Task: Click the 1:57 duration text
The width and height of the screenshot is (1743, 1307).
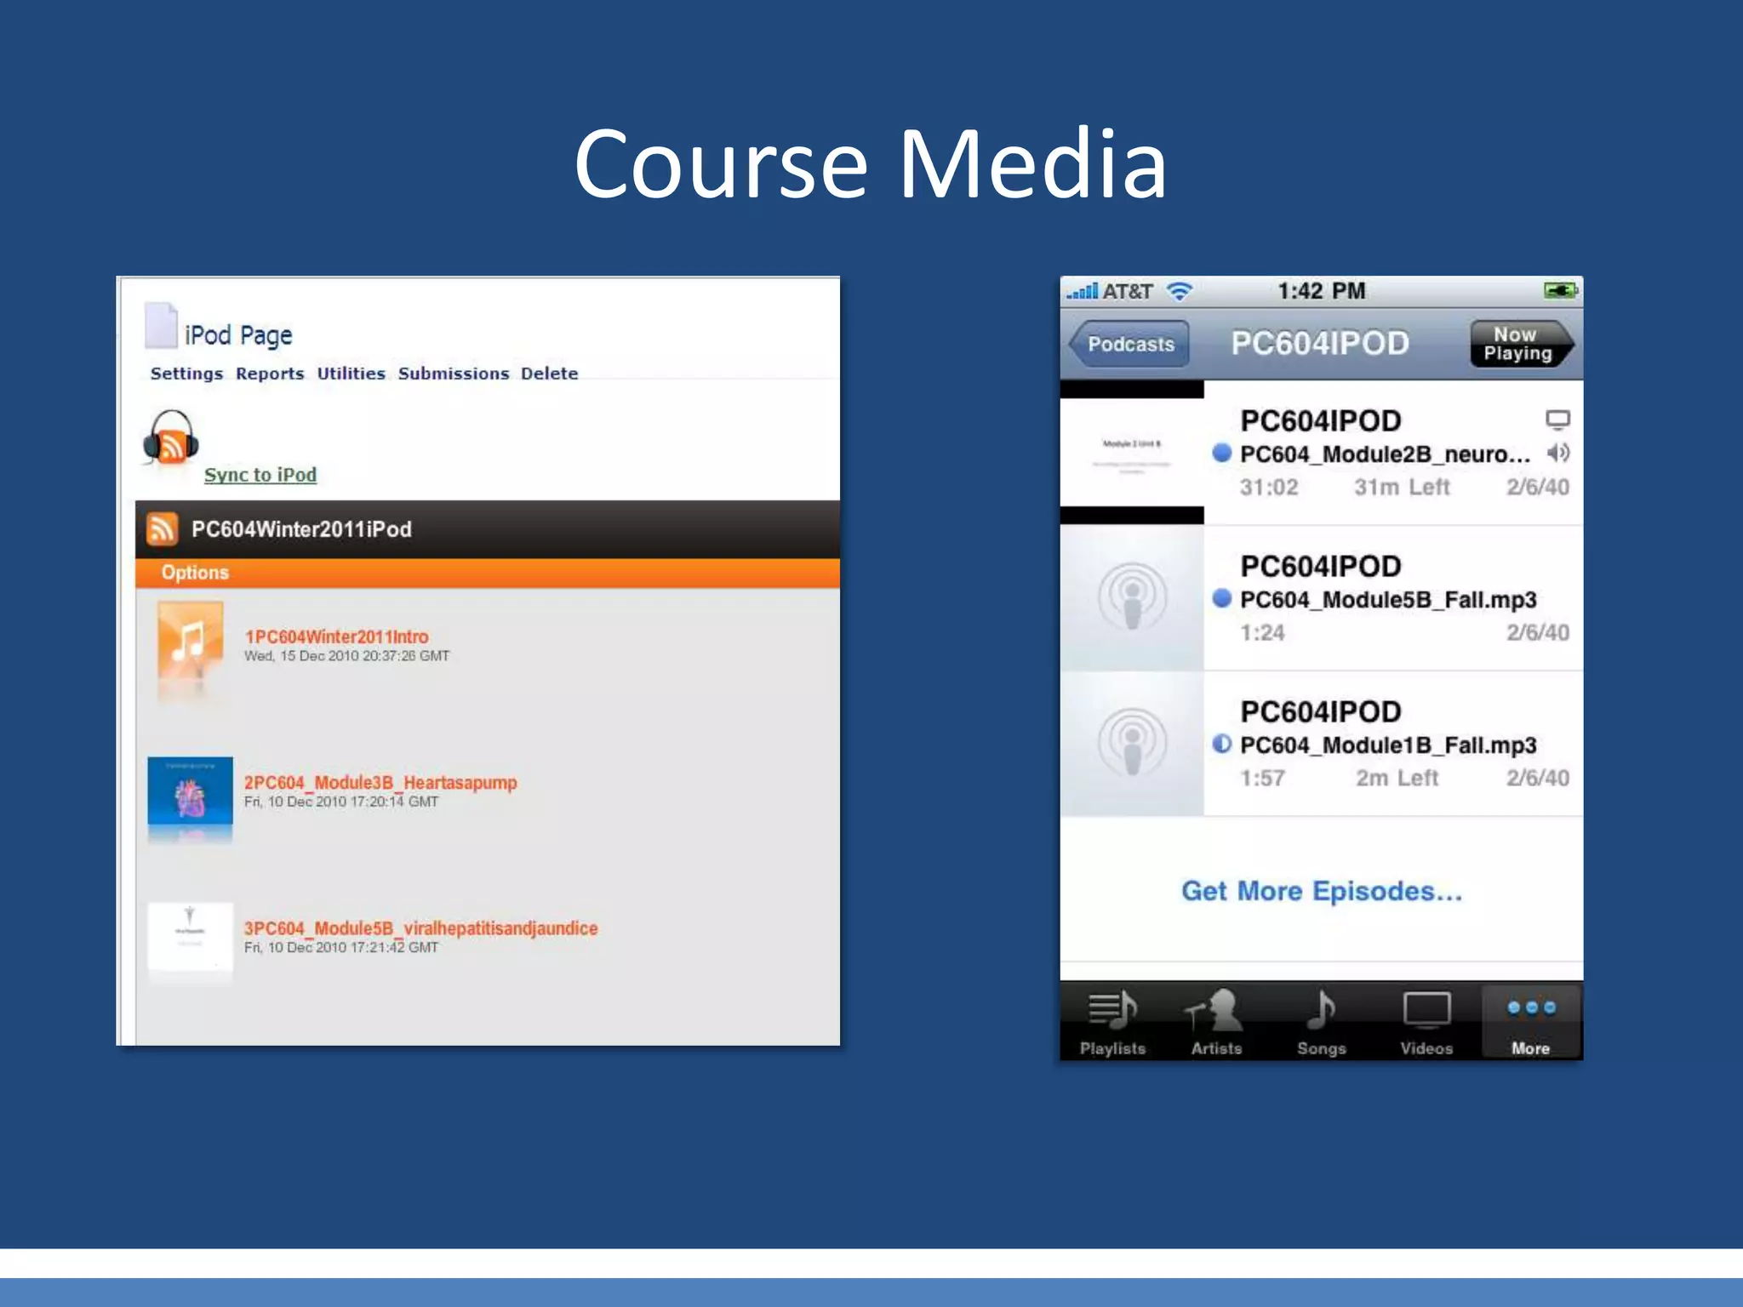Action: click(1262, 778)
